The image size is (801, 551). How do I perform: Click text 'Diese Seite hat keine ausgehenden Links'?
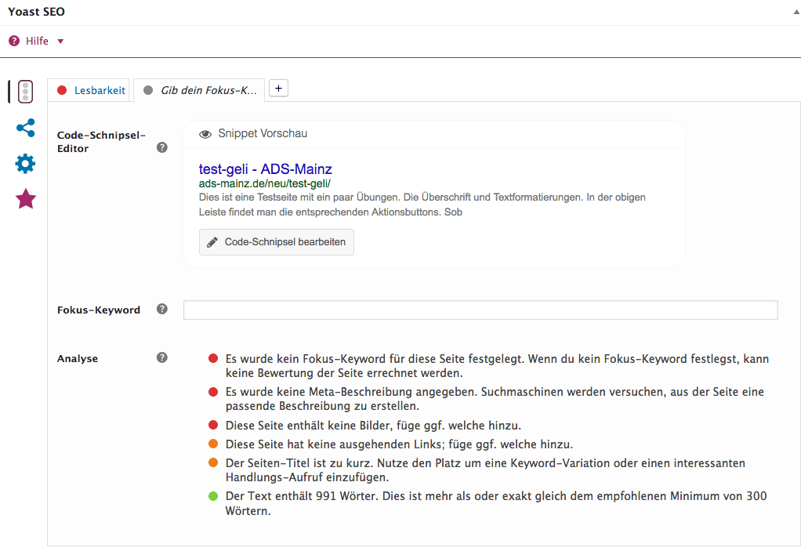point(335,444)
